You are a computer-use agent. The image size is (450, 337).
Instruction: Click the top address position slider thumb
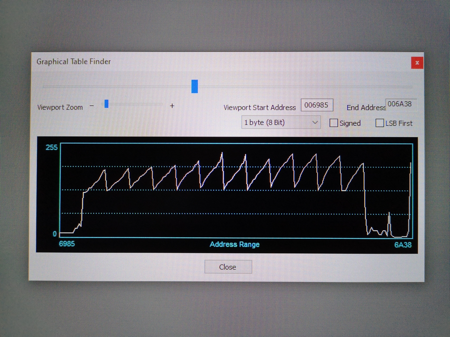[194, 86]
